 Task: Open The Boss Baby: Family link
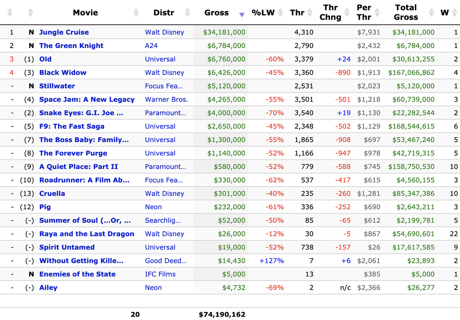pos(84,140)
